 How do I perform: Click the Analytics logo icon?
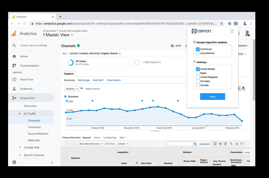pyautogui.click(x=14, y=33)
